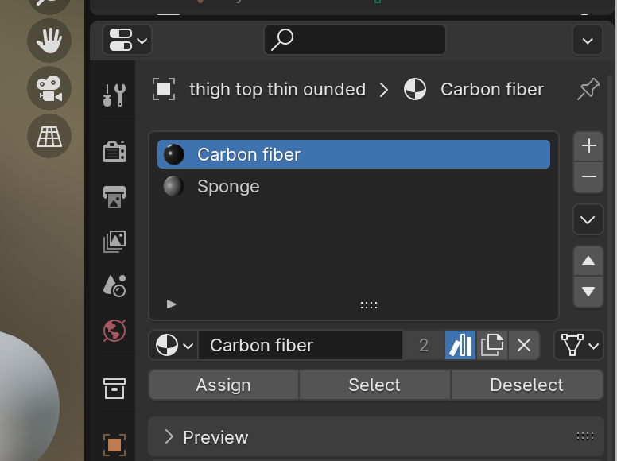
Task: Open the material link mode dropdown
Action: [x=579, y=346]
